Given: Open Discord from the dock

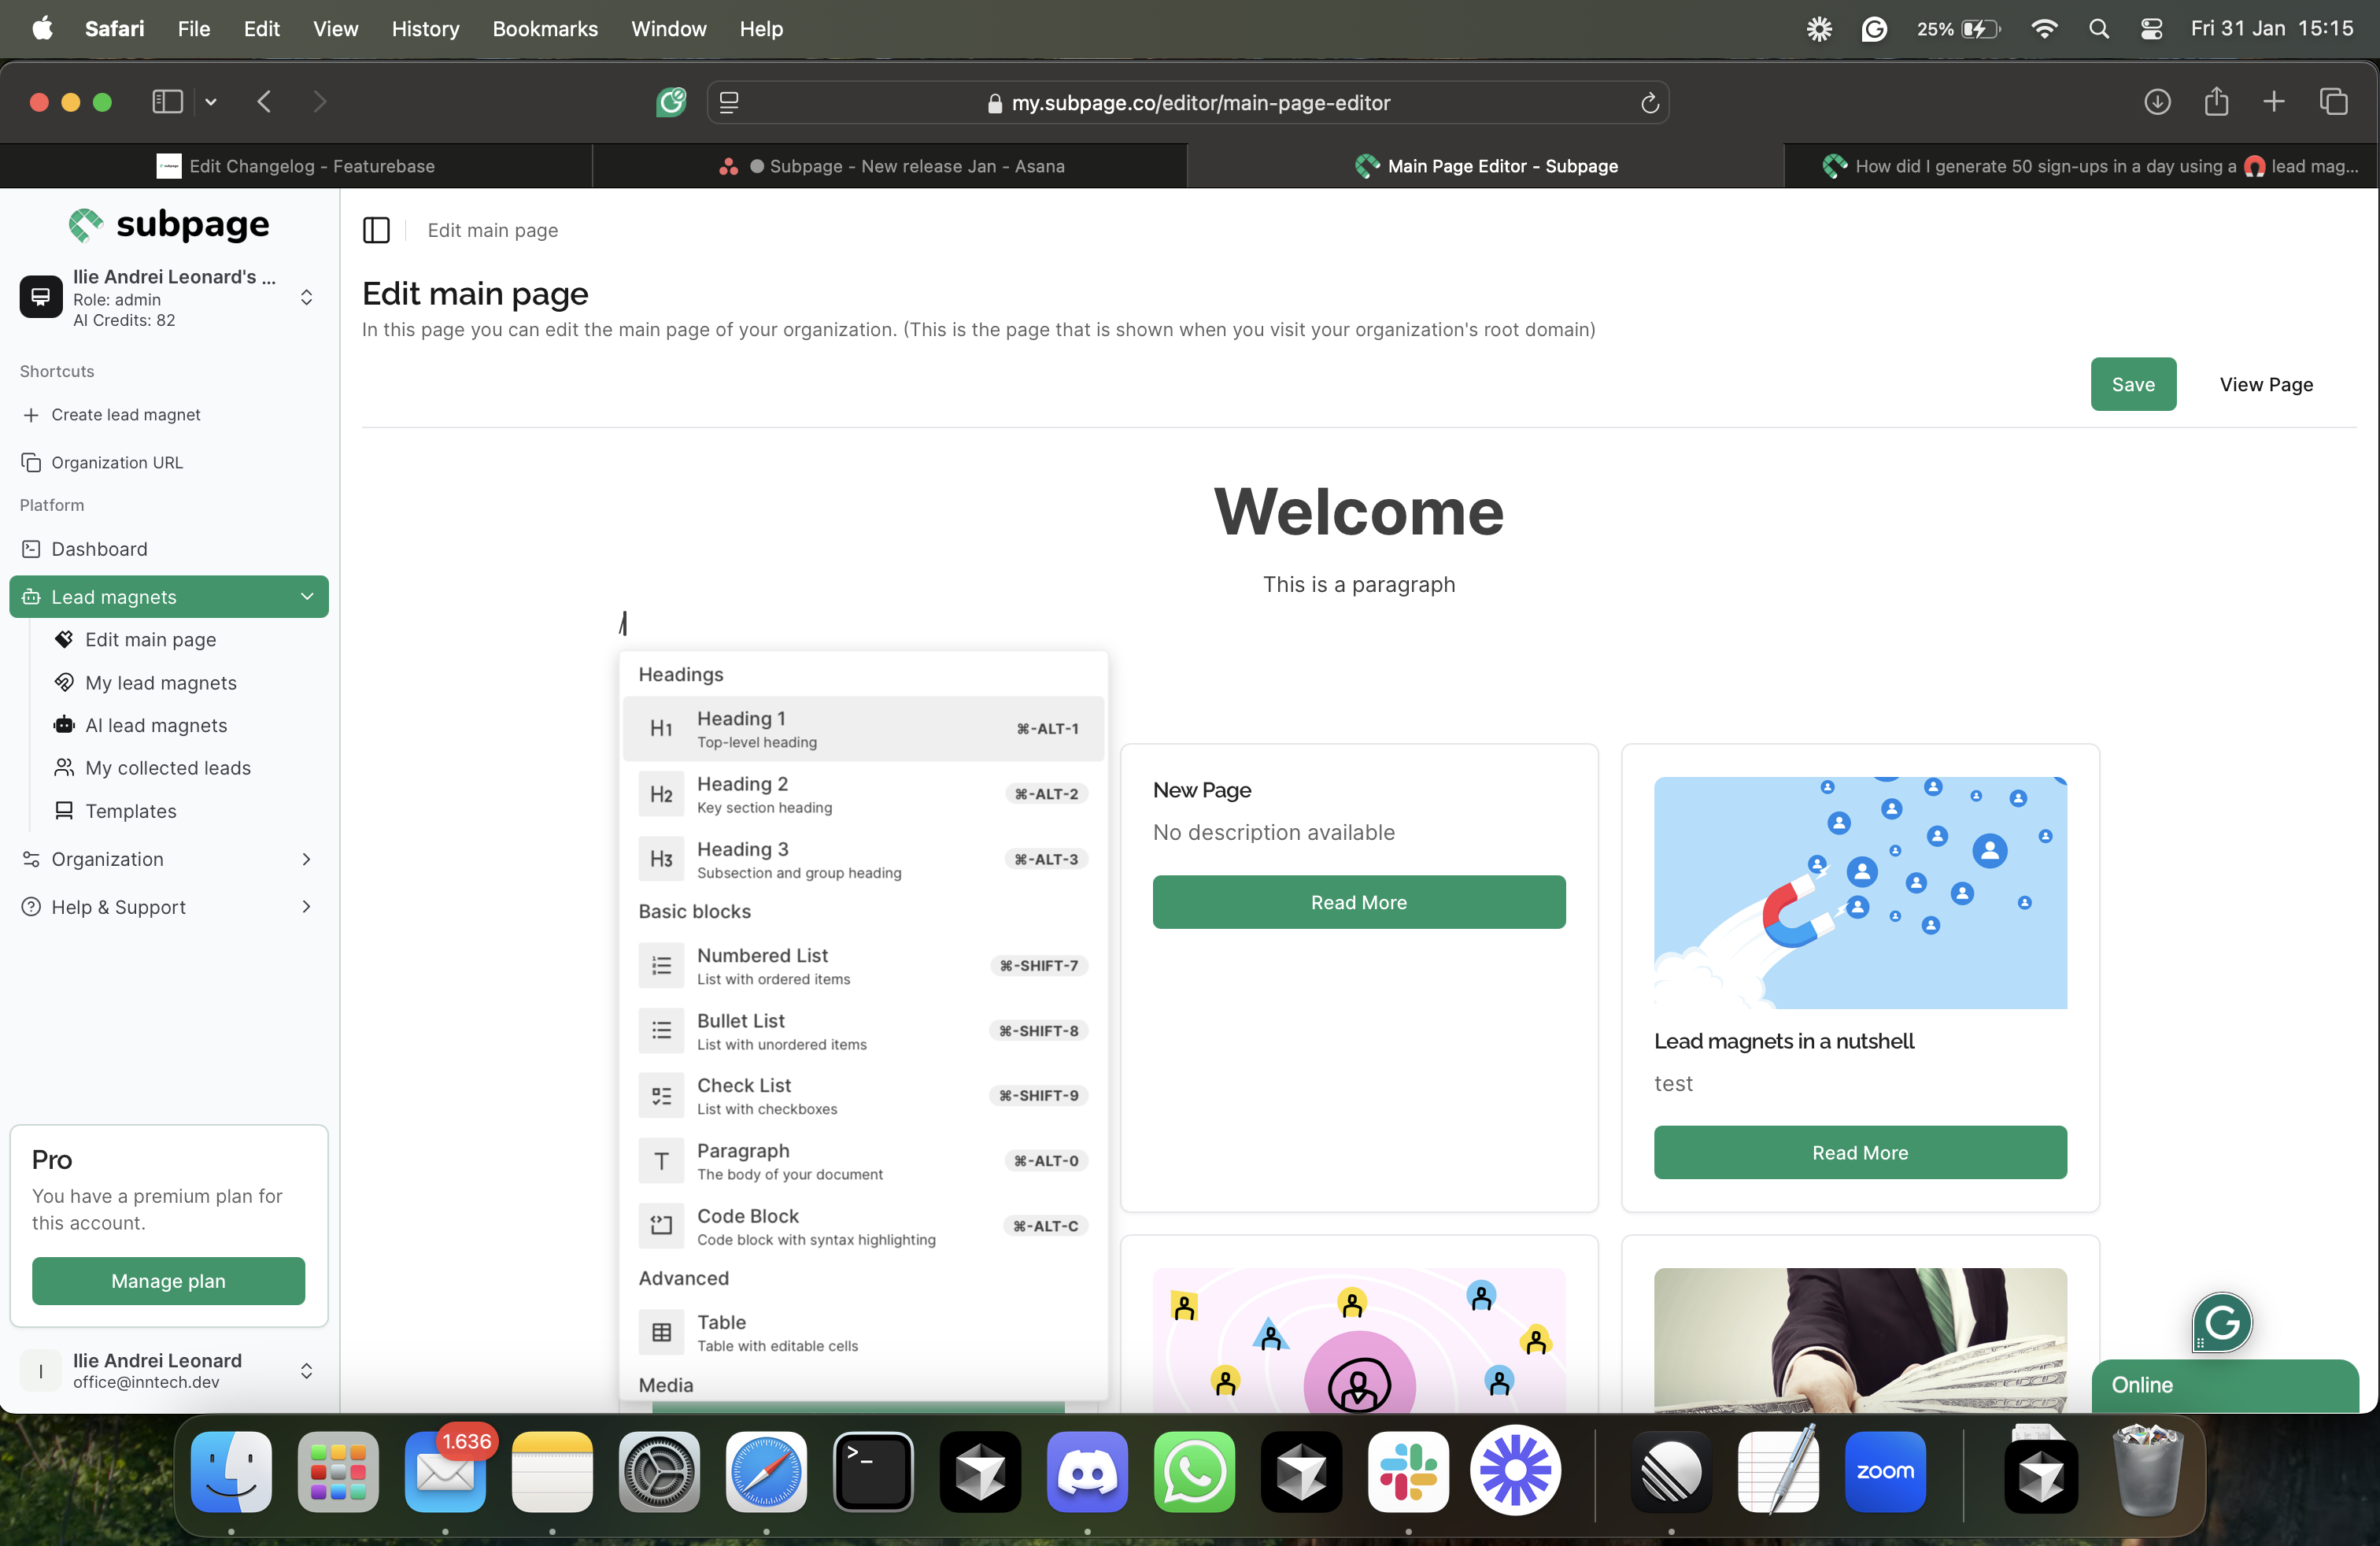Looking at the screenshot, I should click(x=1087, y=1471).
